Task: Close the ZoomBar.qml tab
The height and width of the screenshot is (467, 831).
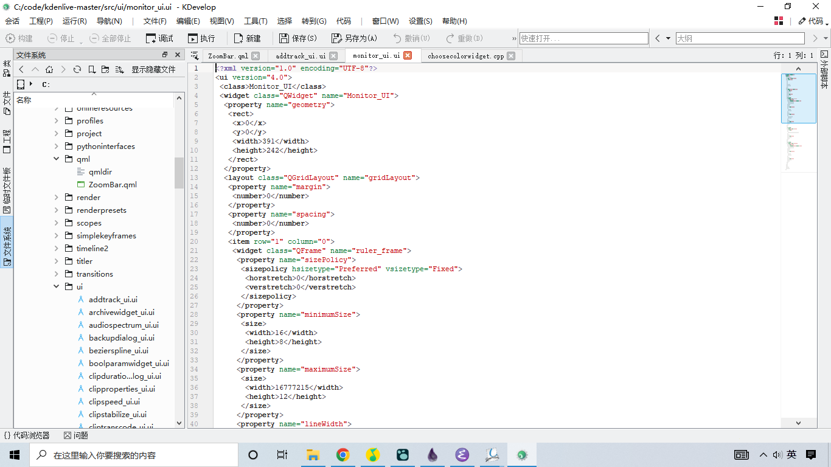Action: [256, 56]
